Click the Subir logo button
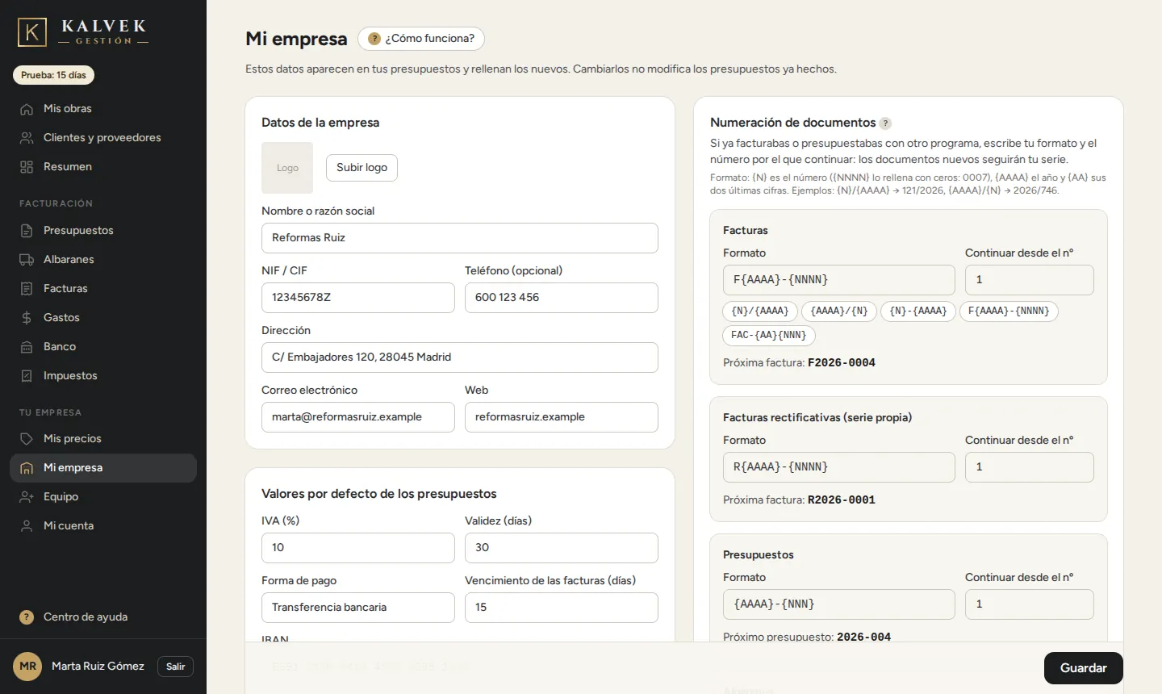 pos(362,168)
